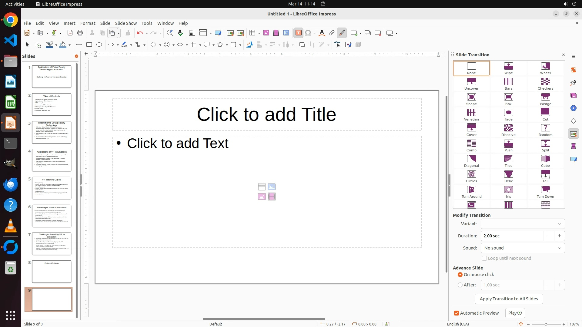Click the Display Grid toolbar icon
The image size is (582, 327).
point(192,33)
